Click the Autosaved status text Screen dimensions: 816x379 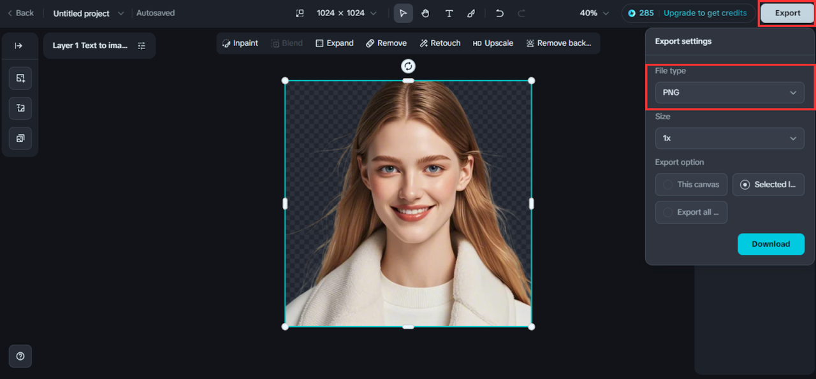coord(156,13)
